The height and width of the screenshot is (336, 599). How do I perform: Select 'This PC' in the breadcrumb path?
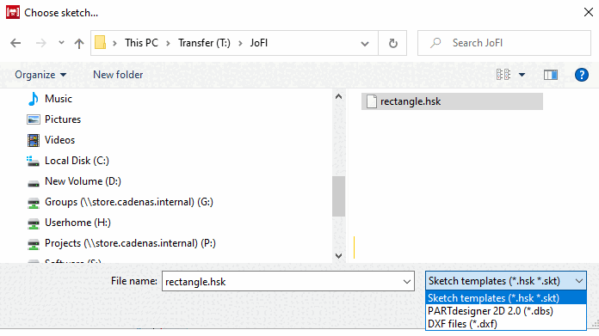(x=141, y=43)
